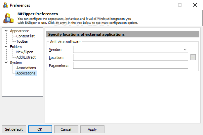Minimize the Preferences window
Image resolution: width=203 pixels, height=135 pixels.
[x=165, y=5]
